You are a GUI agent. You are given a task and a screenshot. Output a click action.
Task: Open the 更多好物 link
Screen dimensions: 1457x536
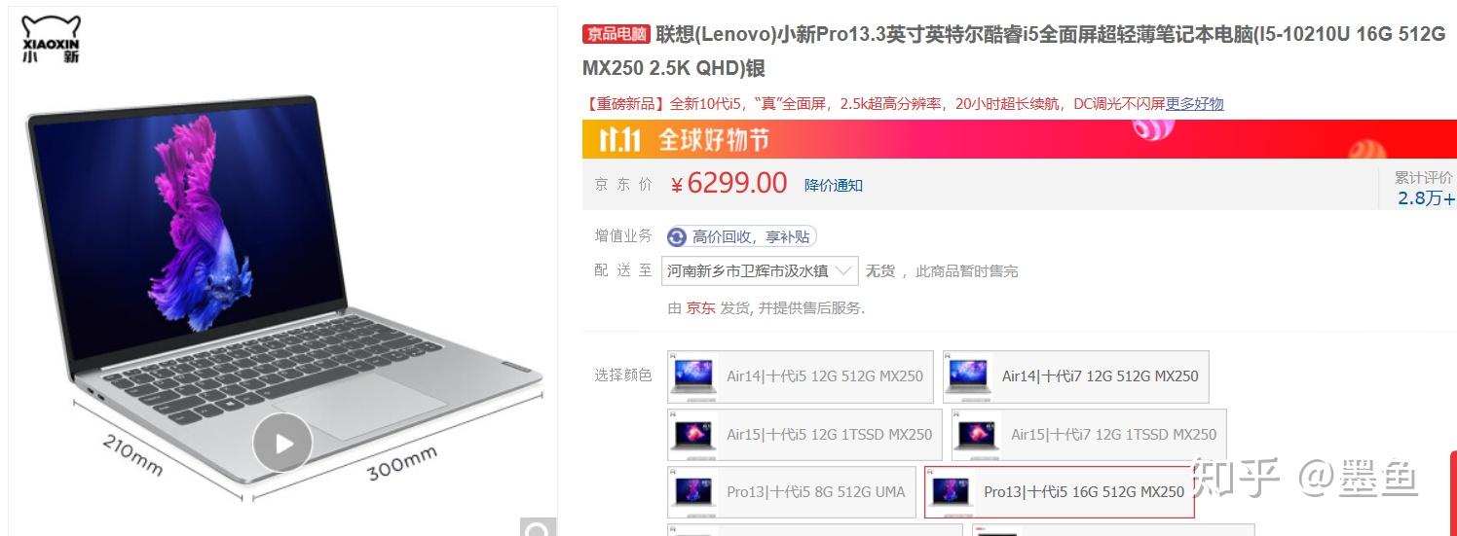[x=1194, y=103]
